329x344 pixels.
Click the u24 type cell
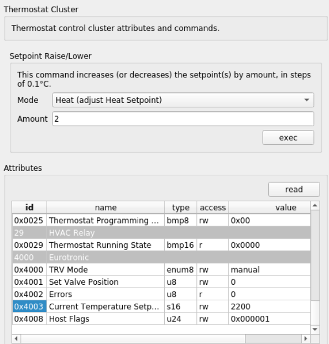click(x=180, y=319)
